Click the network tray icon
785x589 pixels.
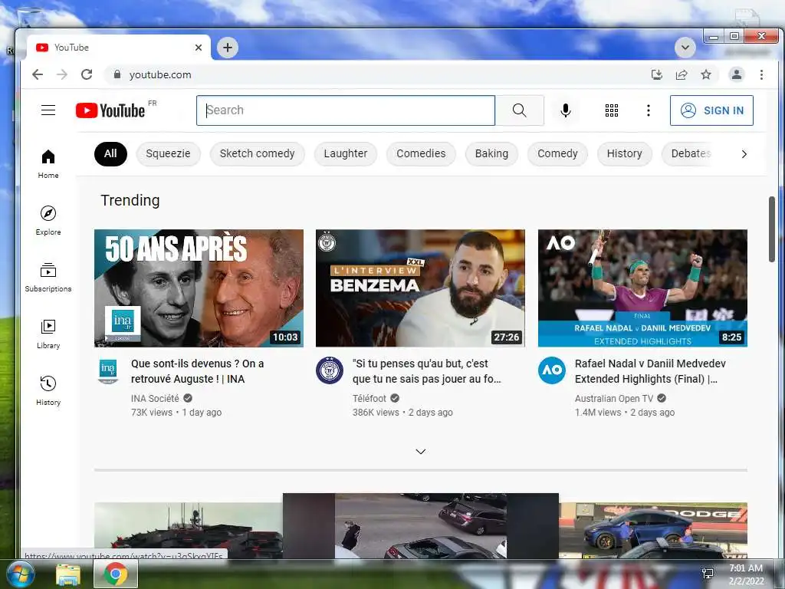tap(708, 574)
